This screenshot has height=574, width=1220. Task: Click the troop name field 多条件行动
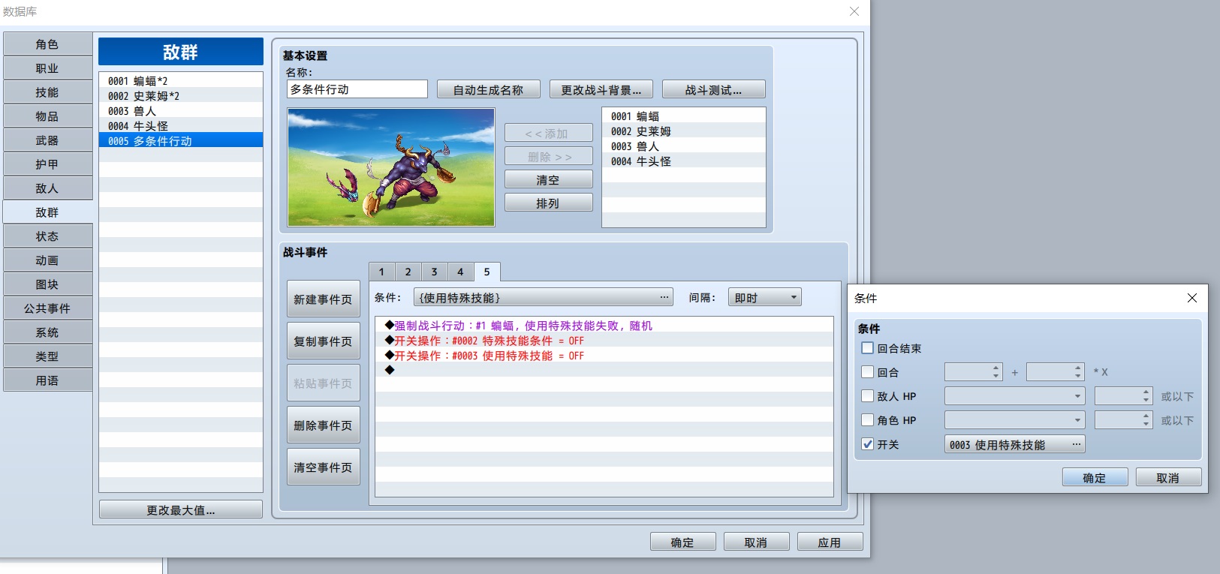pos(357,89)
